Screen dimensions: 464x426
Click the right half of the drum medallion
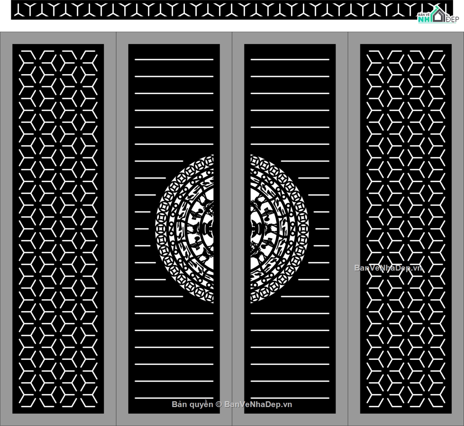280,229
